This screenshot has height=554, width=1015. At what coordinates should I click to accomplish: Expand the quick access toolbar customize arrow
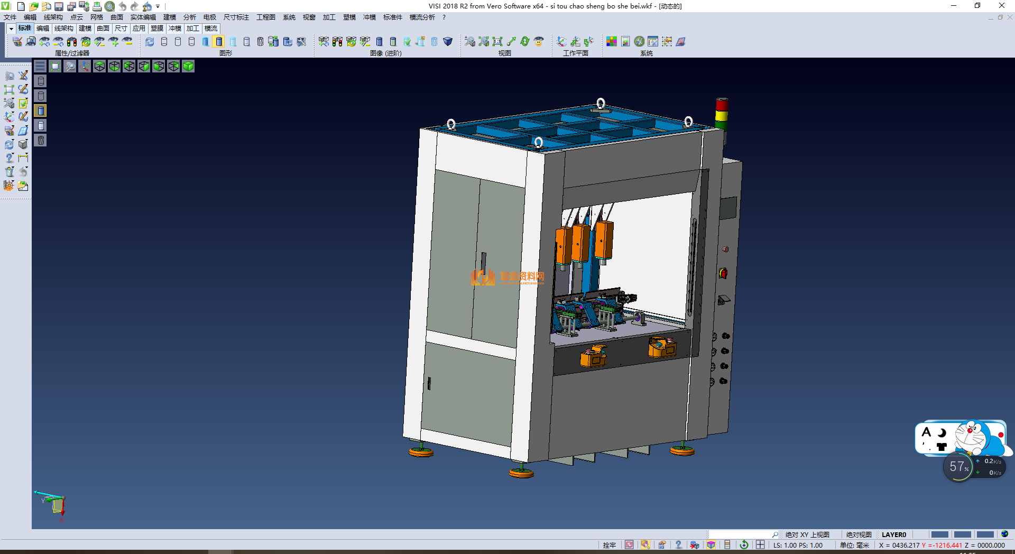pyautogui.click(x=158, y=6)
